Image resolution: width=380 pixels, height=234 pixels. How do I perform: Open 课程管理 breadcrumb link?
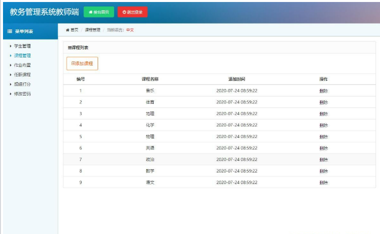(x=93, y=30)
